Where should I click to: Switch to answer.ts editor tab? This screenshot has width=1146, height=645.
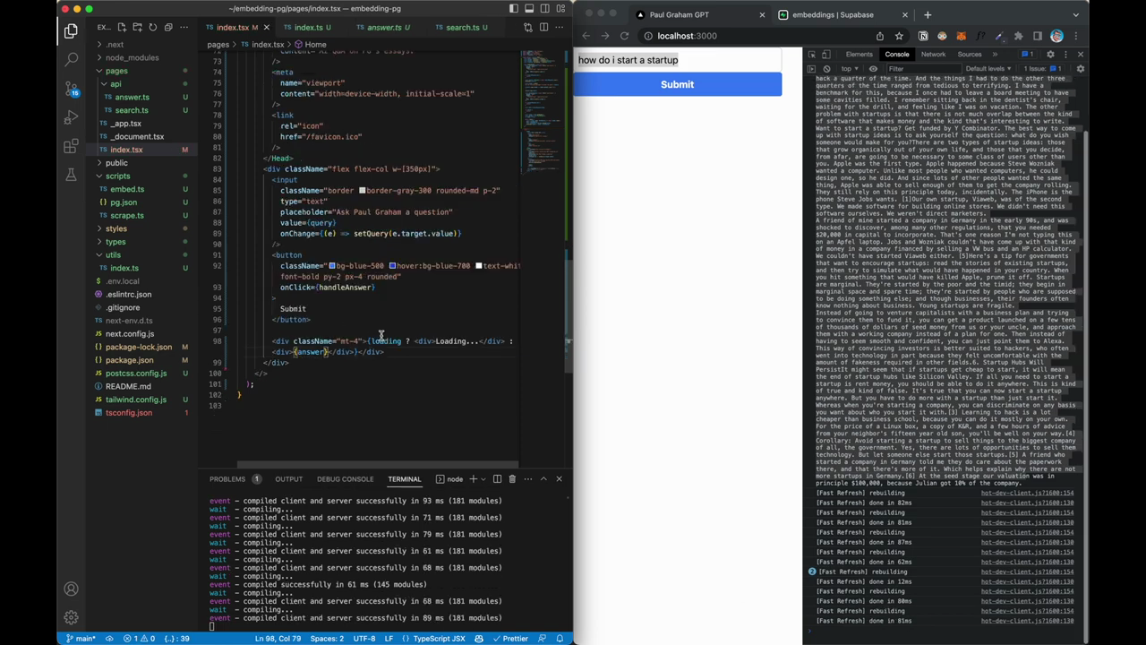click(x=384, y=28)
